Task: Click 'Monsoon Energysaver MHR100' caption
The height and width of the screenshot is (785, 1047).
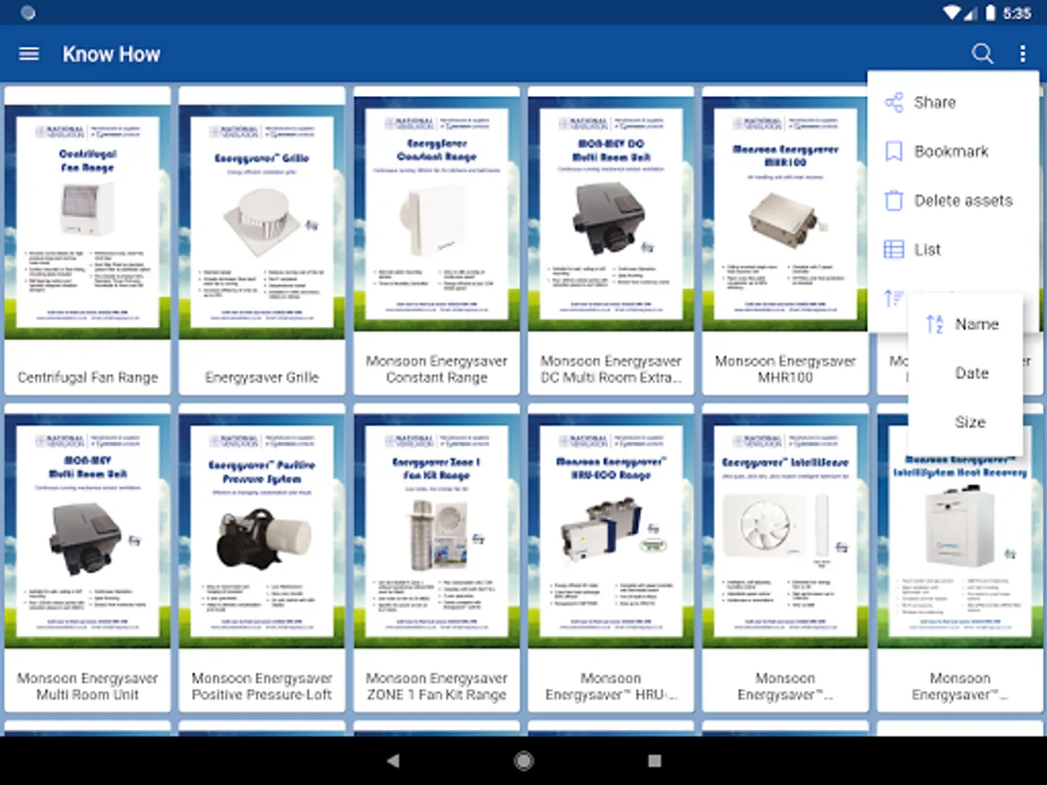Action: pyautogui.click(x=785, y=369)
